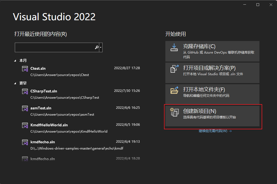Click the magnifier search icon in search box
The image size is (277, 184).
point(97,47)
